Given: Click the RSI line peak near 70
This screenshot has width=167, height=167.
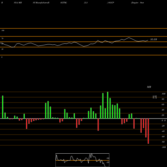Looking at the screenshot, I should [129, 38].
